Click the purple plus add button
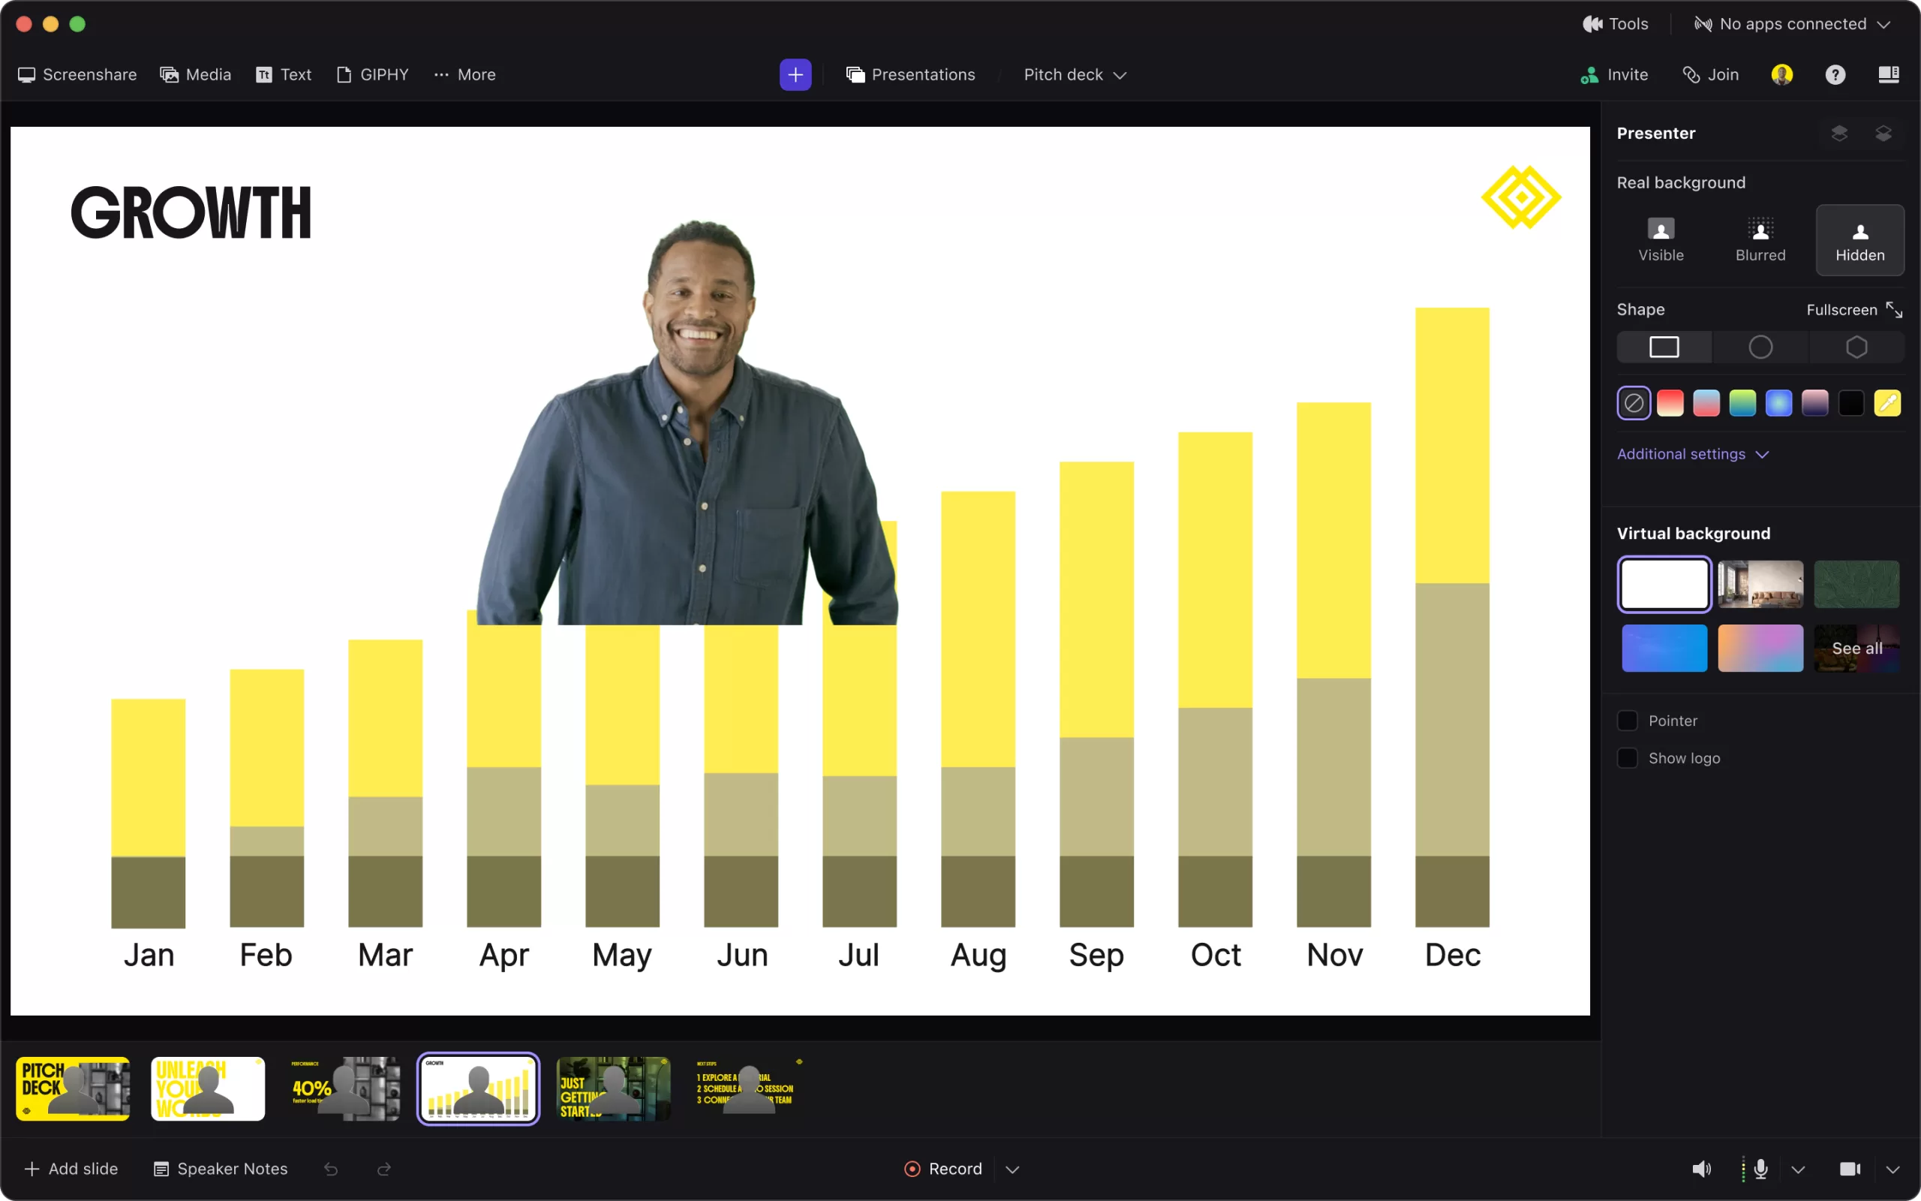The width and height of the screenshot is (1921, 1201). [x=795, y=74]
